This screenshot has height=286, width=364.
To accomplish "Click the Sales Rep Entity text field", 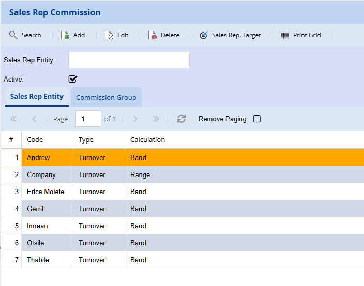I will coord(129,60).
